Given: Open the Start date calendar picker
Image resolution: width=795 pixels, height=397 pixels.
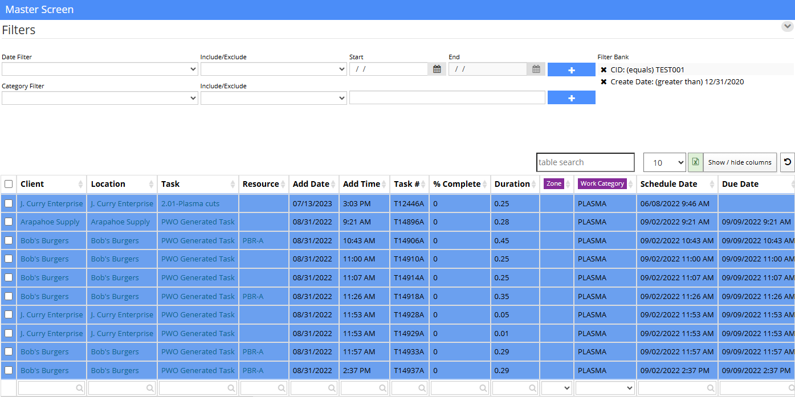Looking at the screenshot, I should point(437,69).
